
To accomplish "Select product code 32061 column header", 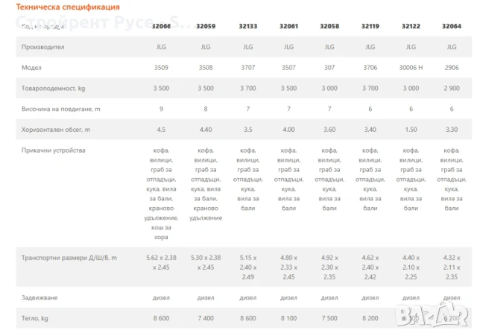I will (x=288, y=26).
